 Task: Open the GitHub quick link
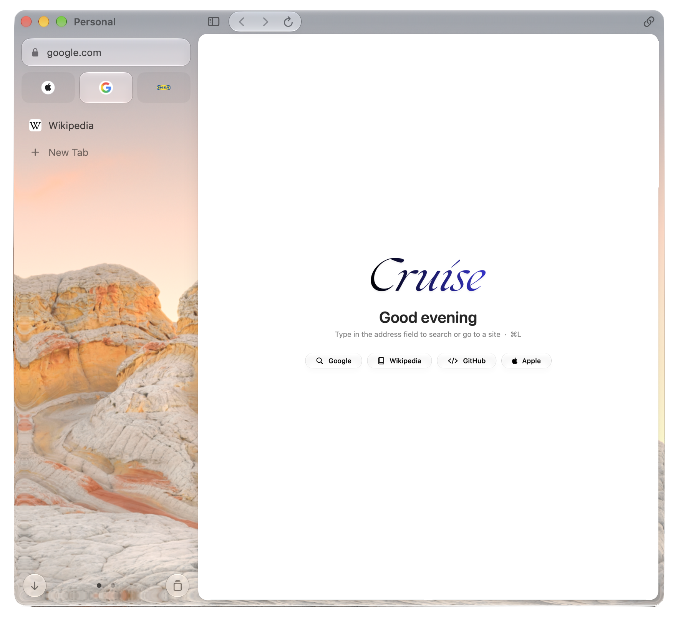[x=467, y=361]
